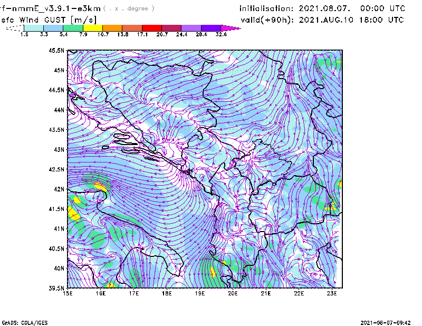Click the legend value 1.6
The image size is (422, 326).
pyautogui.click(x=24, y=34)
